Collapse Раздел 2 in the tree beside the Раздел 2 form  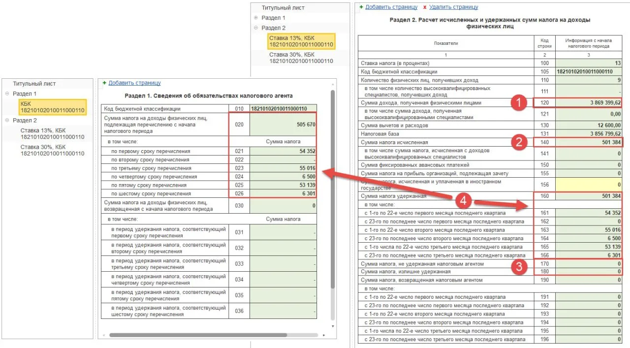pyautogui.click(x=256, y=28)
